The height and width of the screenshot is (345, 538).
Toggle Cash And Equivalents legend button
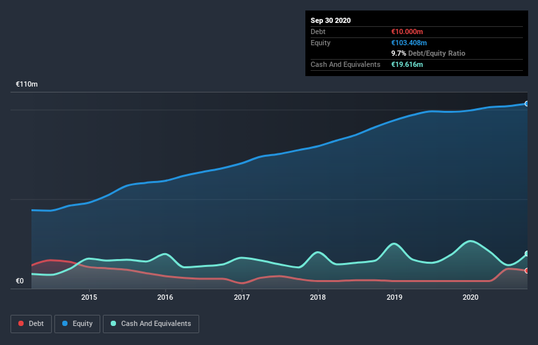151,324
